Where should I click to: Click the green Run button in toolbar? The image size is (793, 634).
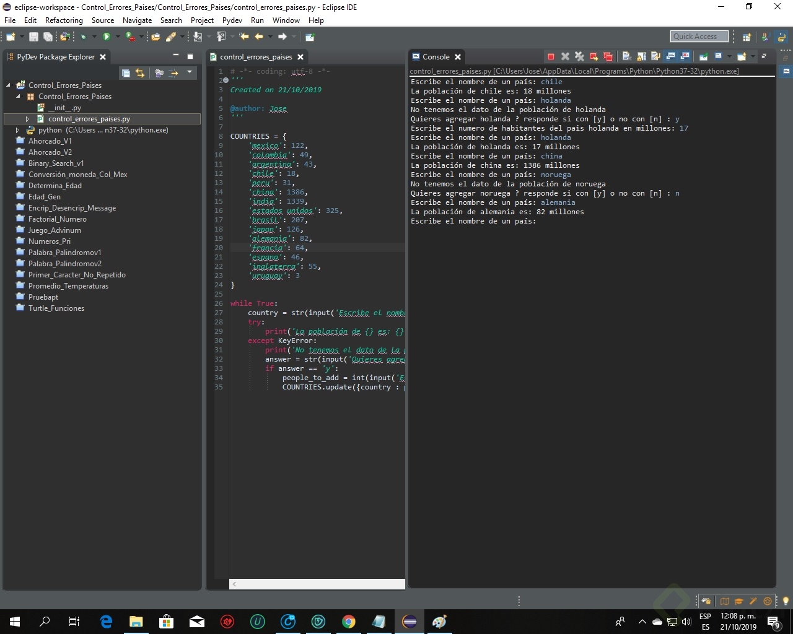[107, 37]
